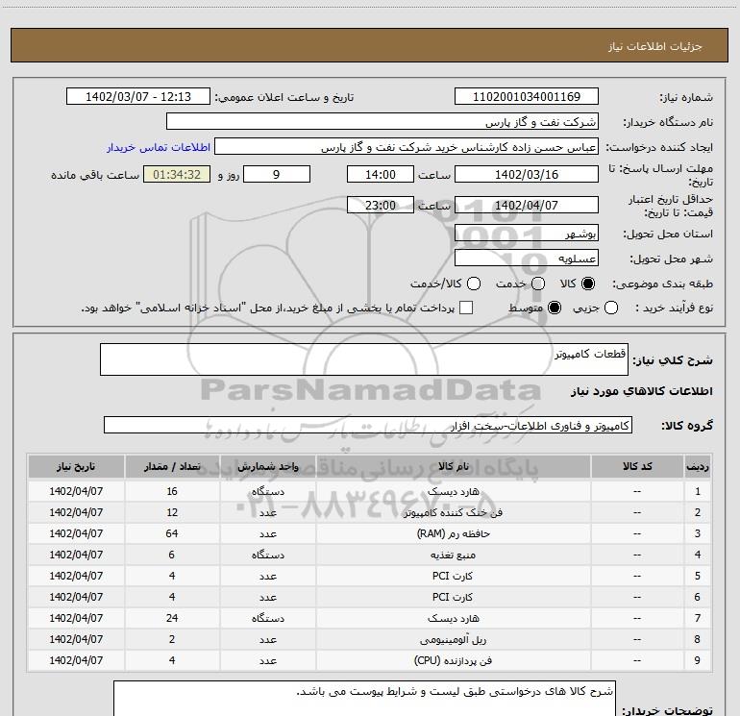
Task: Click the کد کالا column header
Action: tap(637, 466)
